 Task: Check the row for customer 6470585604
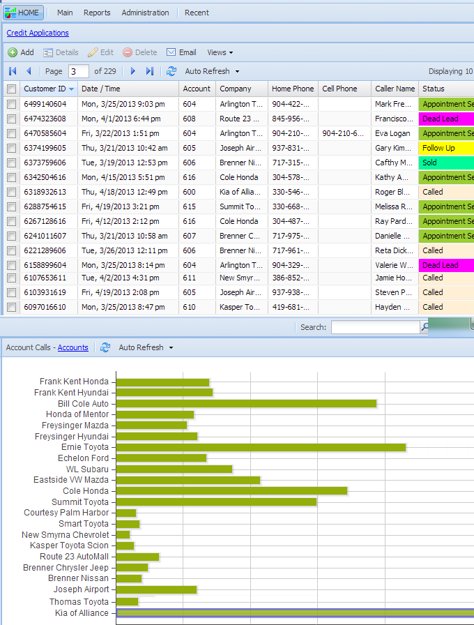point(12,134)
